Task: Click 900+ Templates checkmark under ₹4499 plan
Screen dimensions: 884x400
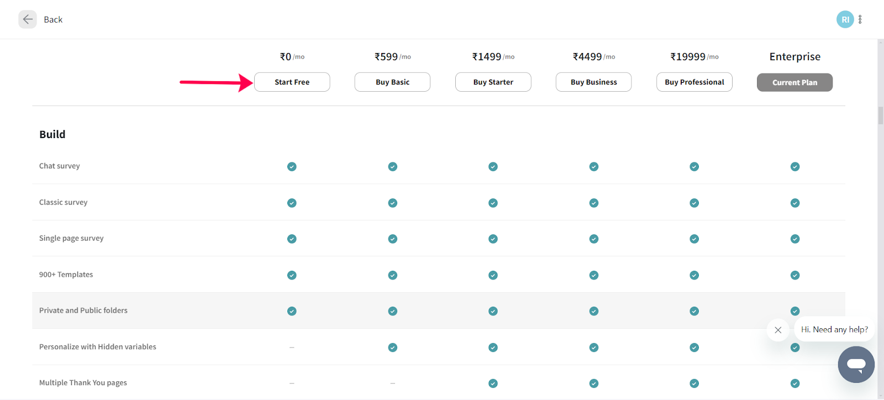Action: pyautogui.click(x=594, y=275)
